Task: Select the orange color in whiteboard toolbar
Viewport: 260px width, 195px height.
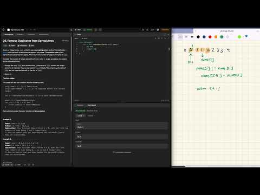Action: [x=216, y=37]
